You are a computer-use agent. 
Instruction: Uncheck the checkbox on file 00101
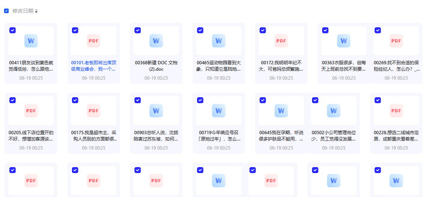tap(75, 30)
